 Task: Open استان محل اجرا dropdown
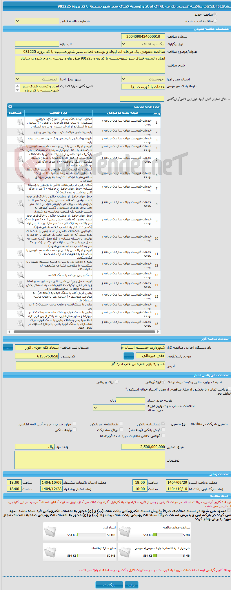[x=143, y=79]
